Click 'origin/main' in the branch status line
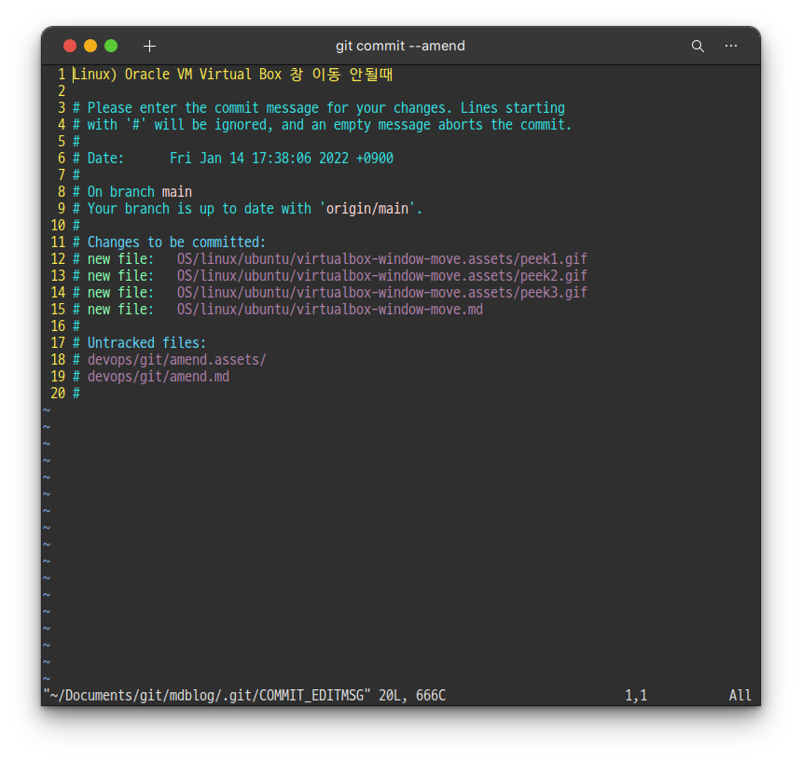Image resolution: width=802 pixels, height=762 pixels. (367, 209)
